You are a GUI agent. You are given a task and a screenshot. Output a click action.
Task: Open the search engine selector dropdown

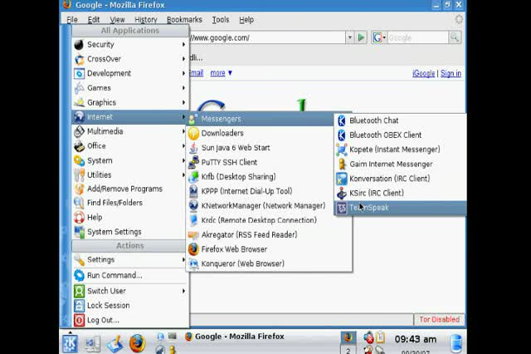378,37
